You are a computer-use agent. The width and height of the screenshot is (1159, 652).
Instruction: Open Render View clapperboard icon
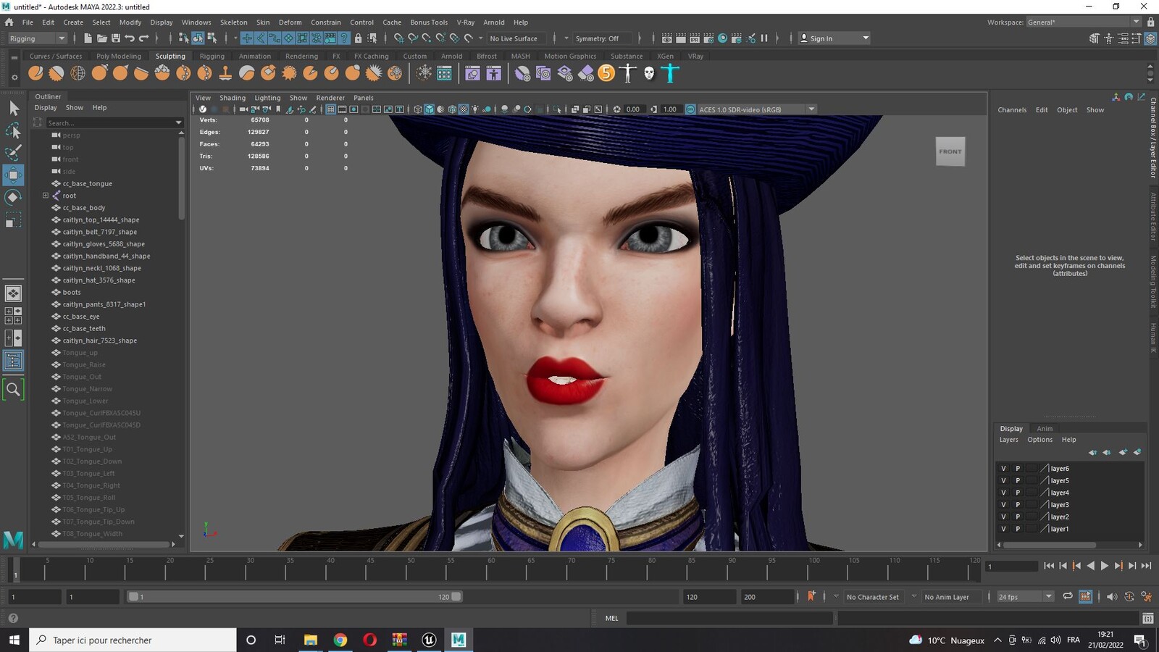click(x=667, y=38)
